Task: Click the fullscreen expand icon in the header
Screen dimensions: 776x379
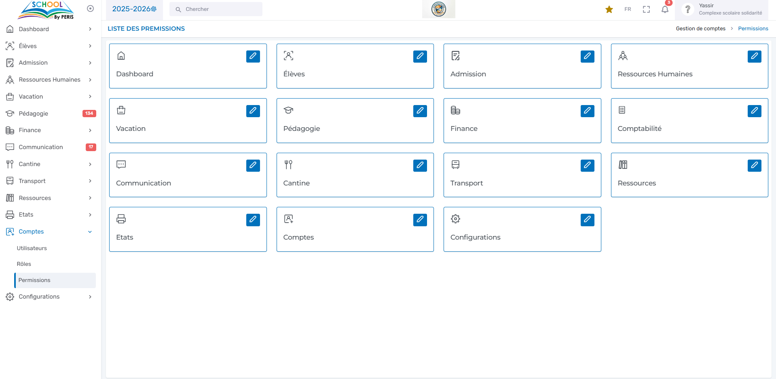Action: 646,9
